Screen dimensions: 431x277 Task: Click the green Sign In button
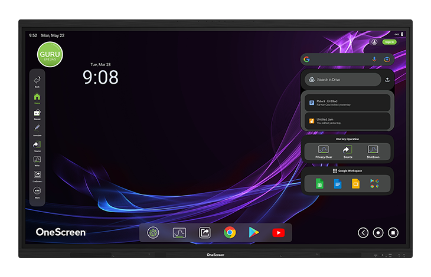pos(389,42)
